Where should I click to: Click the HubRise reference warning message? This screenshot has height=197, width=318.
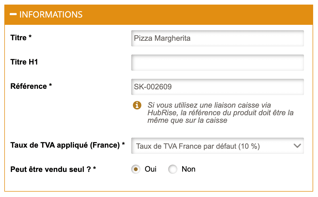[220, 113]
